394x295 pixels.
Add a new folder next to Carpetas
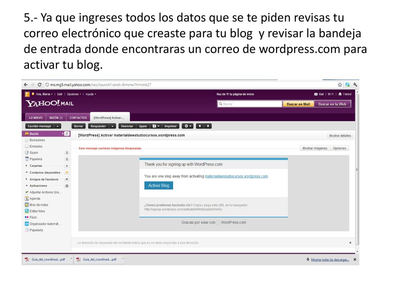pos(67,166)
